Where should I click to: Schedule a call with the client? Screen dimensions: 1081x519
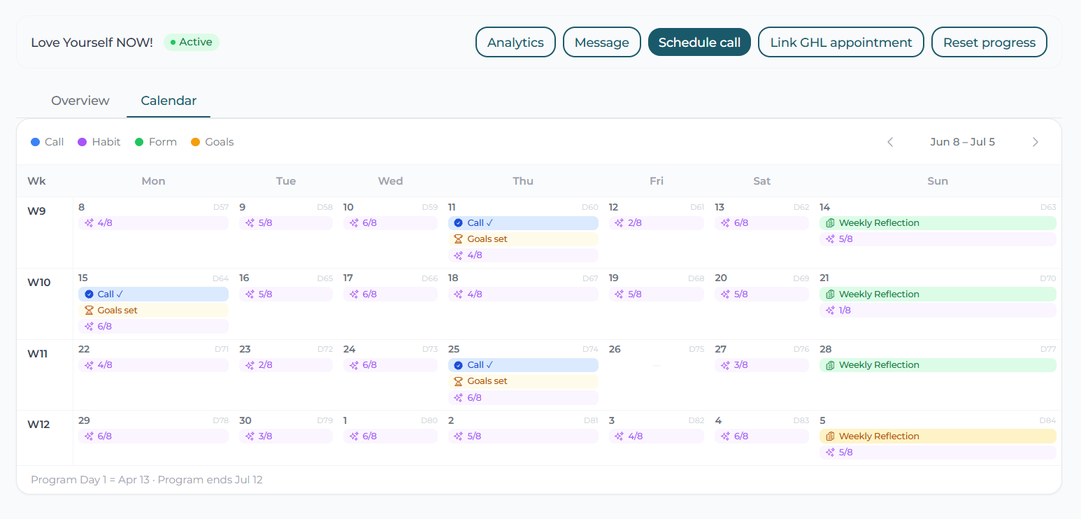click(699, 42)
